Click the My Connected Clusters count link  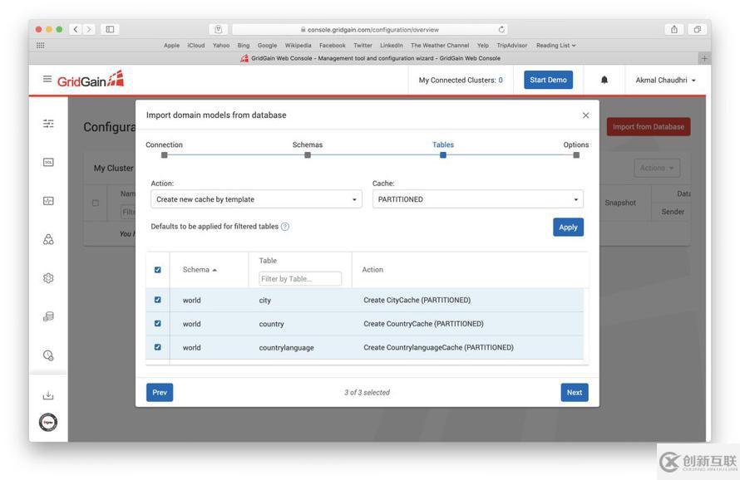pyautogui.click(x=501, y=81)
